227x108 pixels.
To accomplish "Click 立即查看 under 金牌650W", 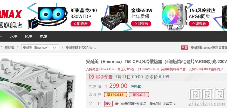I will pos(141,24).
